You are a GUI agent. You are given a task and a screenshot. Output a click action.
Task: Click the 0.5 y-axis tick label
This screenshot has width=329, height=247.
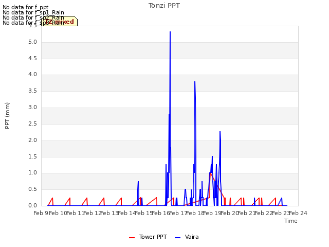coord(32,189)
